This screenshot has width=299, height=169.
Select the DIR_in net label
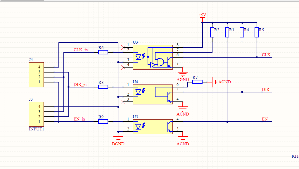80,84
